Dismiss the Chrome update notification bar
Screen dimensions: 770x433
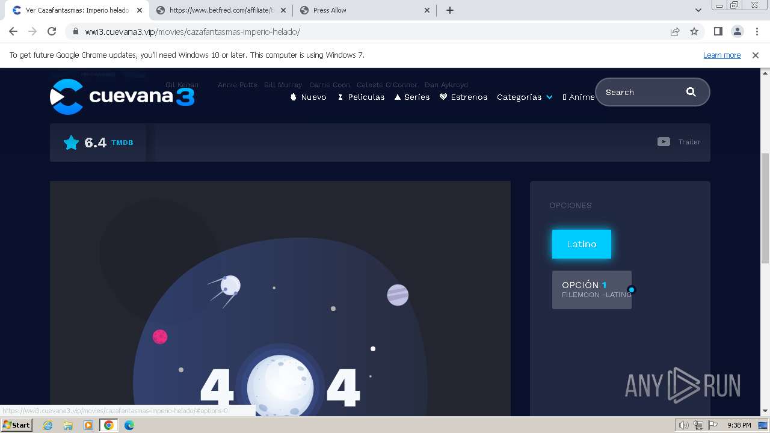pos(756,55)
